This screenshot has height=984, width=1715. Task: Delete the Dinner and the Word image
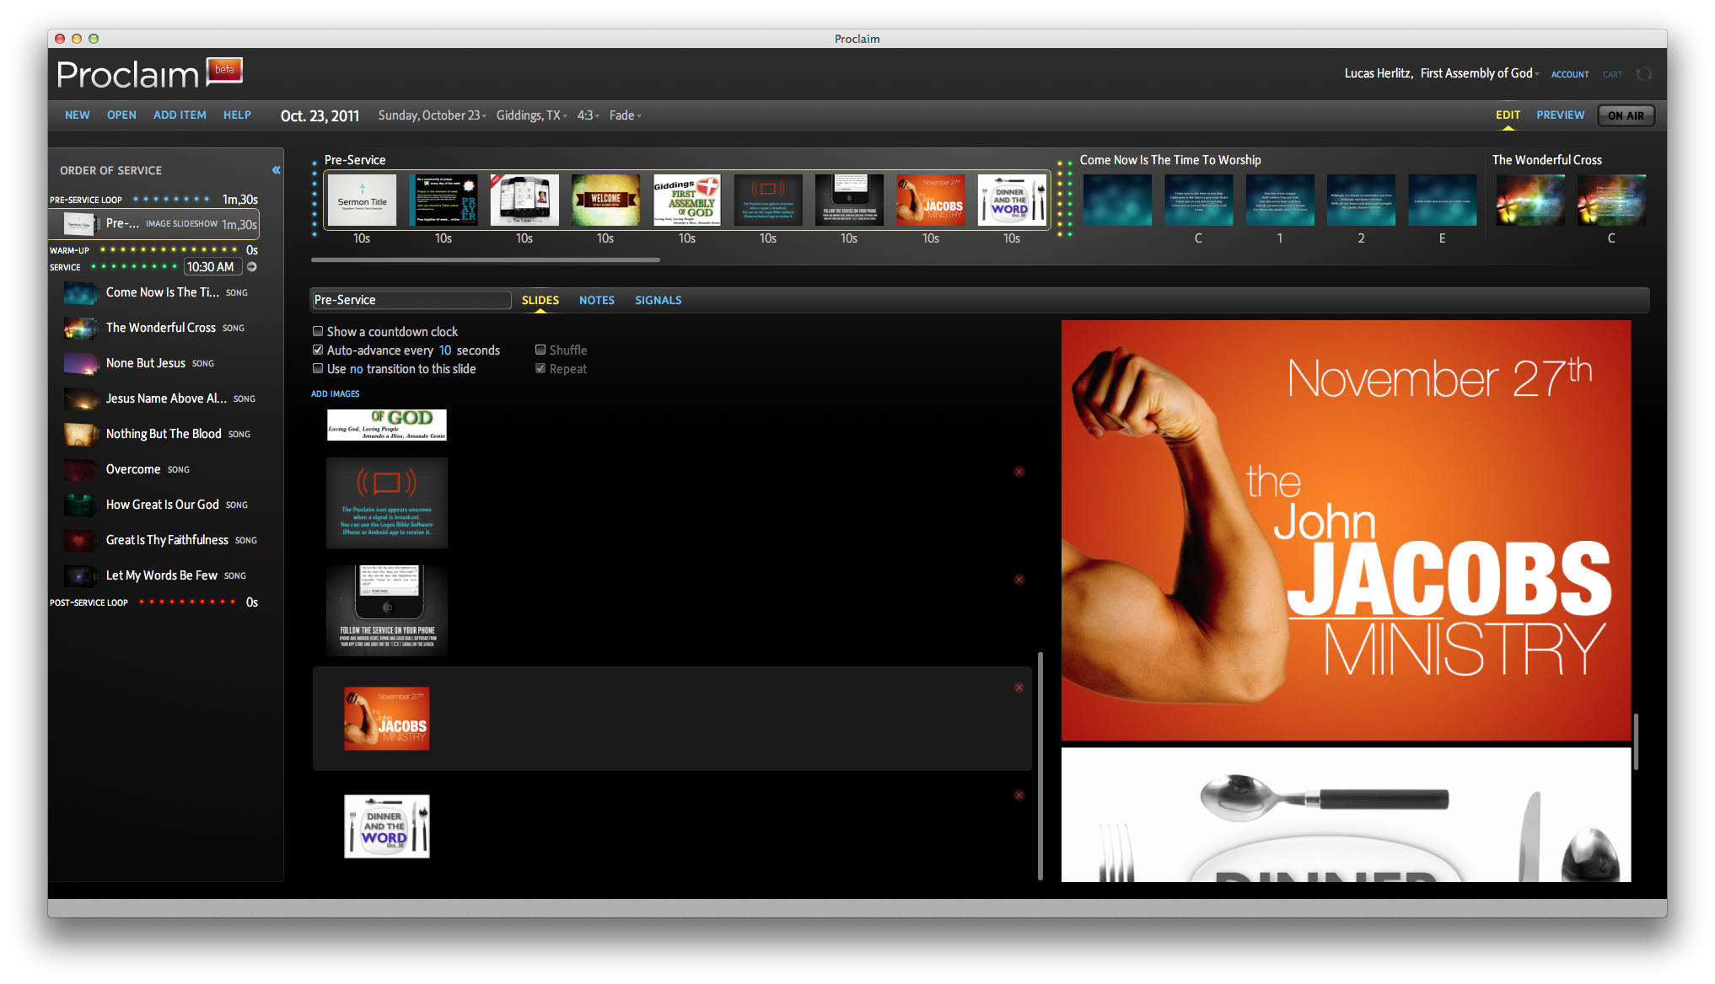[x=1019, y=795]
